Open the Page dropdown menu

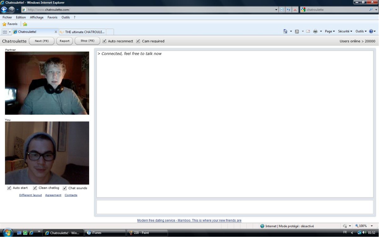coord(330,31)
